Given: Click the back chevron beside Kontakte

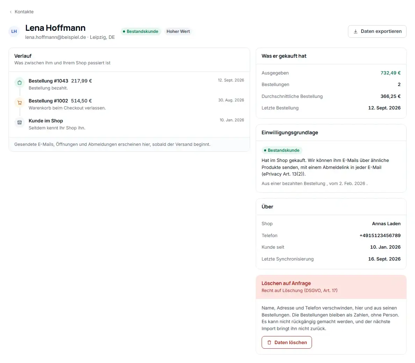Looking at the screenshot, I should click(x=10, y=12).
